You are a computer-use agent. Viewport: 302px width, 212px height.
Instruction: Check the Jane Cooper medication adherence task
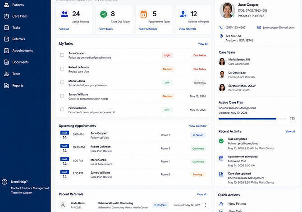click(x=62, y=55)
